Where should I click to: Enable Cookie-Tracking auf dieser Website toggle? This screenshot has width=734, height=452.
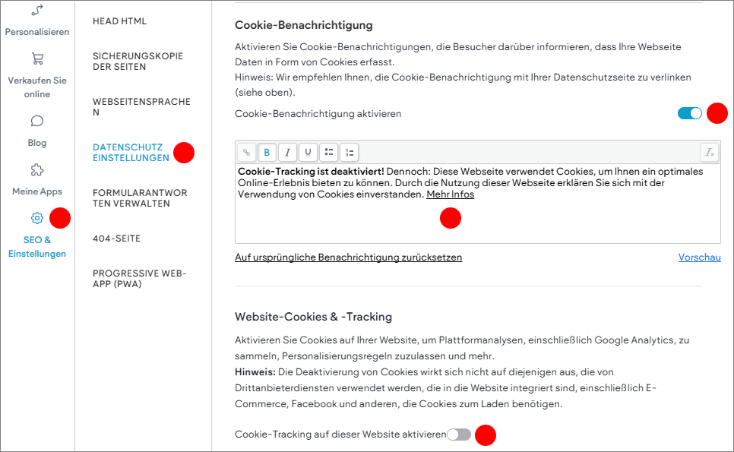point(459,435)
